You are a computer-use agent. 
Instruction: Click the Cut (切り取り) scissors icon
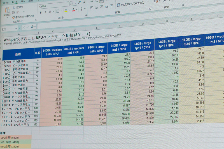pos(14,8)
